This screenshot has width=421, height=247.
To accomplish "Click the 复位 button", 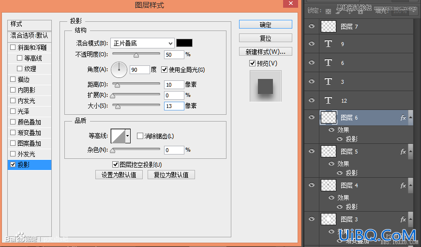I will tap(265, 38).
